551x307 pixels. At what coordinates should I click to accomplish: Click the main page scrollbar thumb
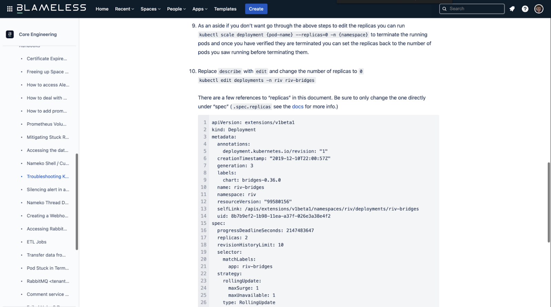point(549,202)
